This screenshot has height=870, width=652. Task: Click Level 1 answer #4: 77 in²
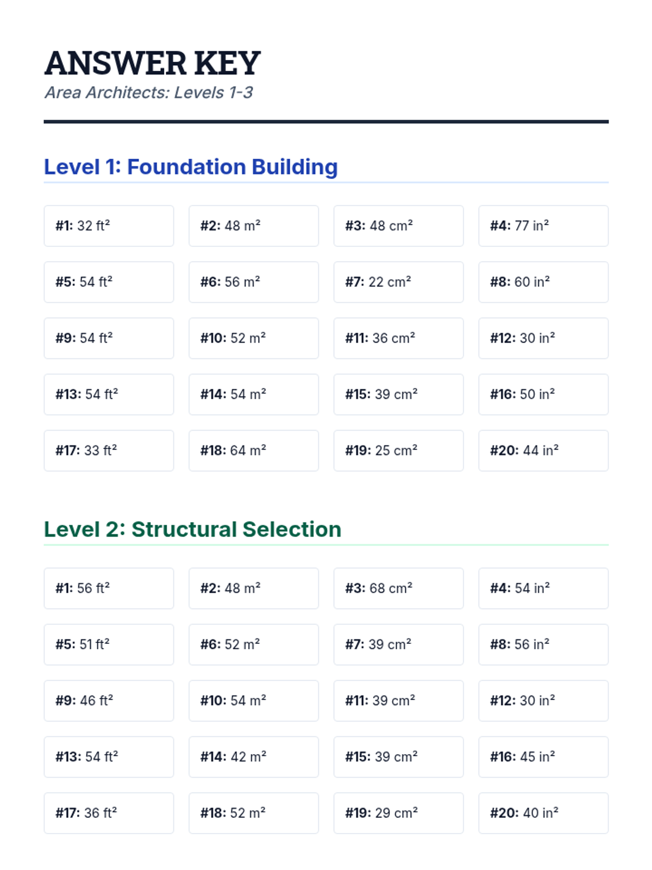(543, 226)
